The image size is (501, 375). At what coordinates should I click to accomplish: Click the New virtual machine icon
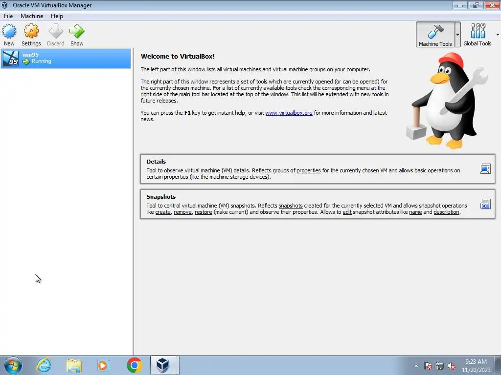tap(9, 31)
